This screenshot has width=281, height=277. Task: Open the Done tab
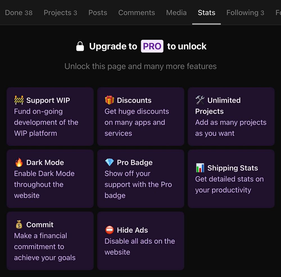click(19, 13)
